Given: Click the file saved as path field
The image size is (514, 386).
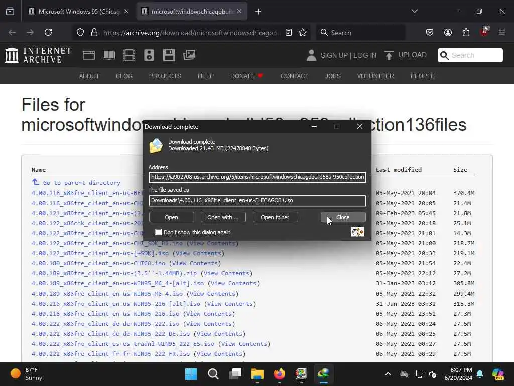Looking at the screenshot, I should point(258,201).
